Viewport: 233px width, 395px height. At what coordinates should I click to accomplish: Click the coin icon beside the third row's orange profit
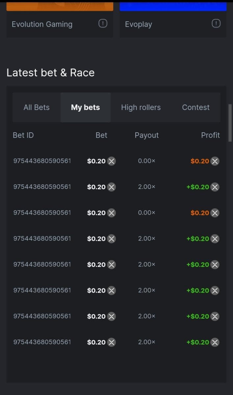[x=215, y=213]
